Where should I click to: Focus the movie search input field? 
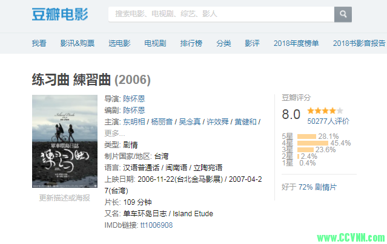222,14
